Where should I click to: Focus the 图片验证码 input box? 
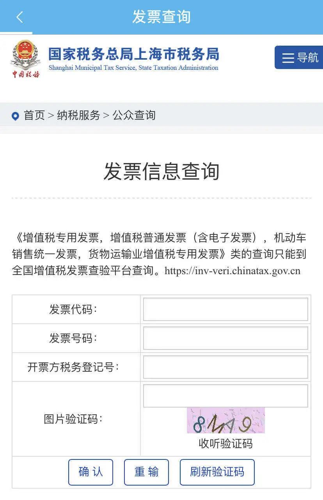click(225, 396)
